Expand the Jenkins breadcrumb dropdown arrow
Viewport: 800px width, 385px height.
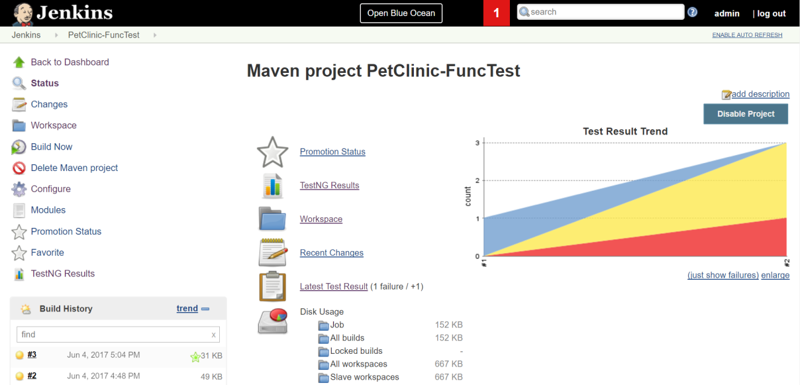56,35
